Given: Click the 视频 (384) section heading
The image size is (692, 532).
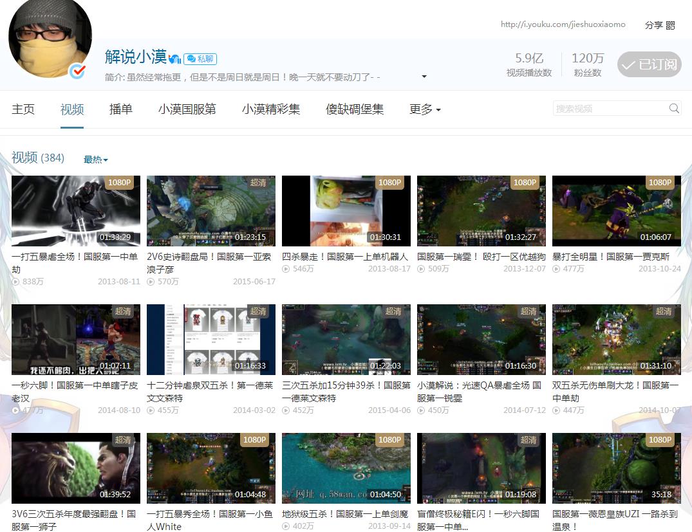Looking at the screenshot, I should click(38, 158).
